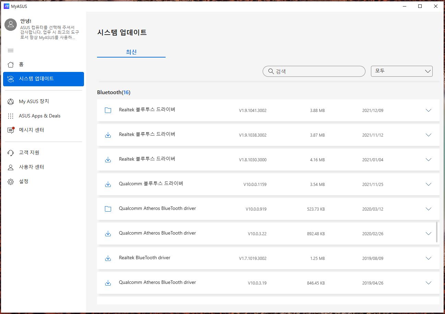Open 설정 settings page
The height and width of the screenshot is (314, 445).
(44, 181)
